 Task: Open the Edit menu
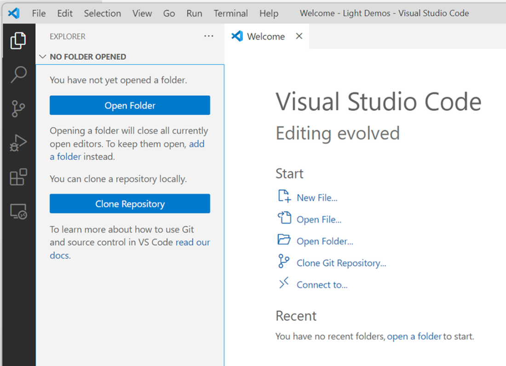65,13
